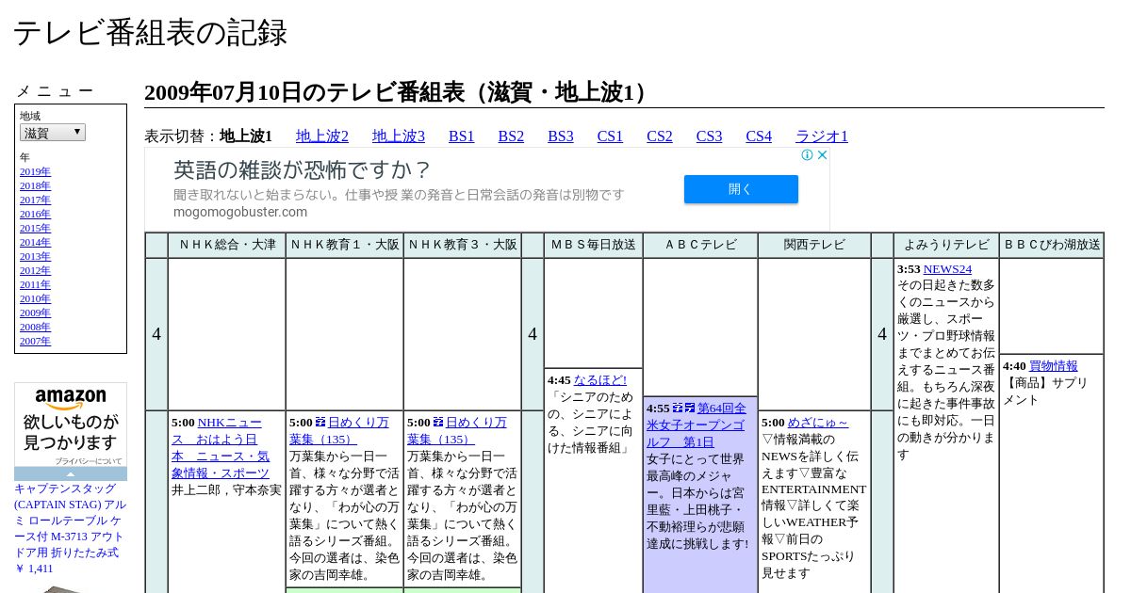The height and width of the screenshot is (593, 1131).
Task: Click the テレビ番組表の記録 site title
Action: click(150, 33)
